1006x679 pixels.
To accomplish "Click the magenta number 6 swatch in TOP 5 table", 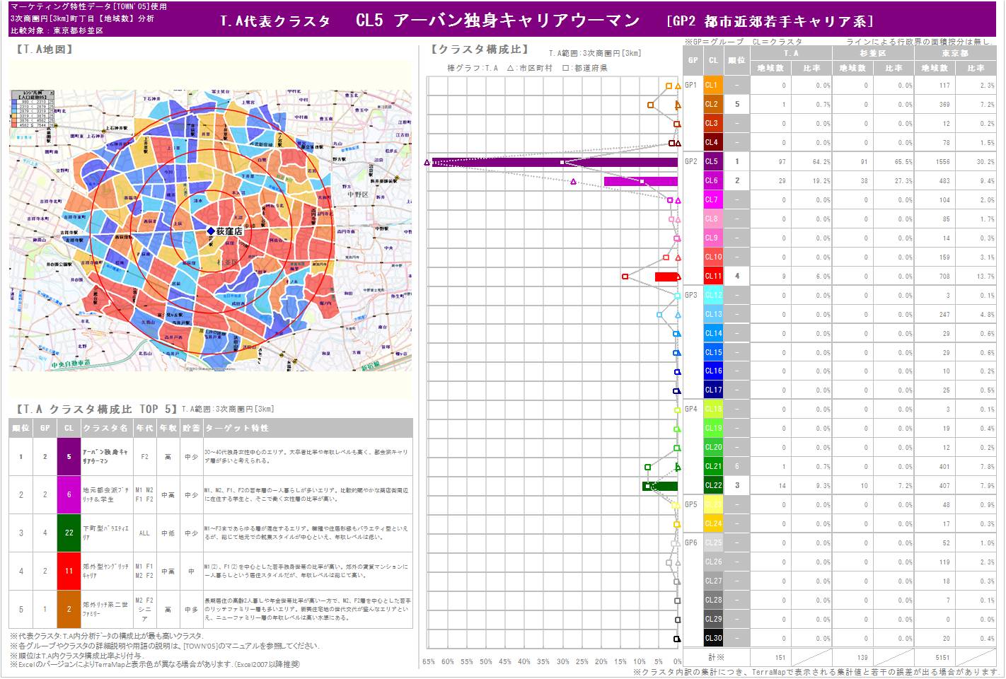I will [x=69, y=494].
